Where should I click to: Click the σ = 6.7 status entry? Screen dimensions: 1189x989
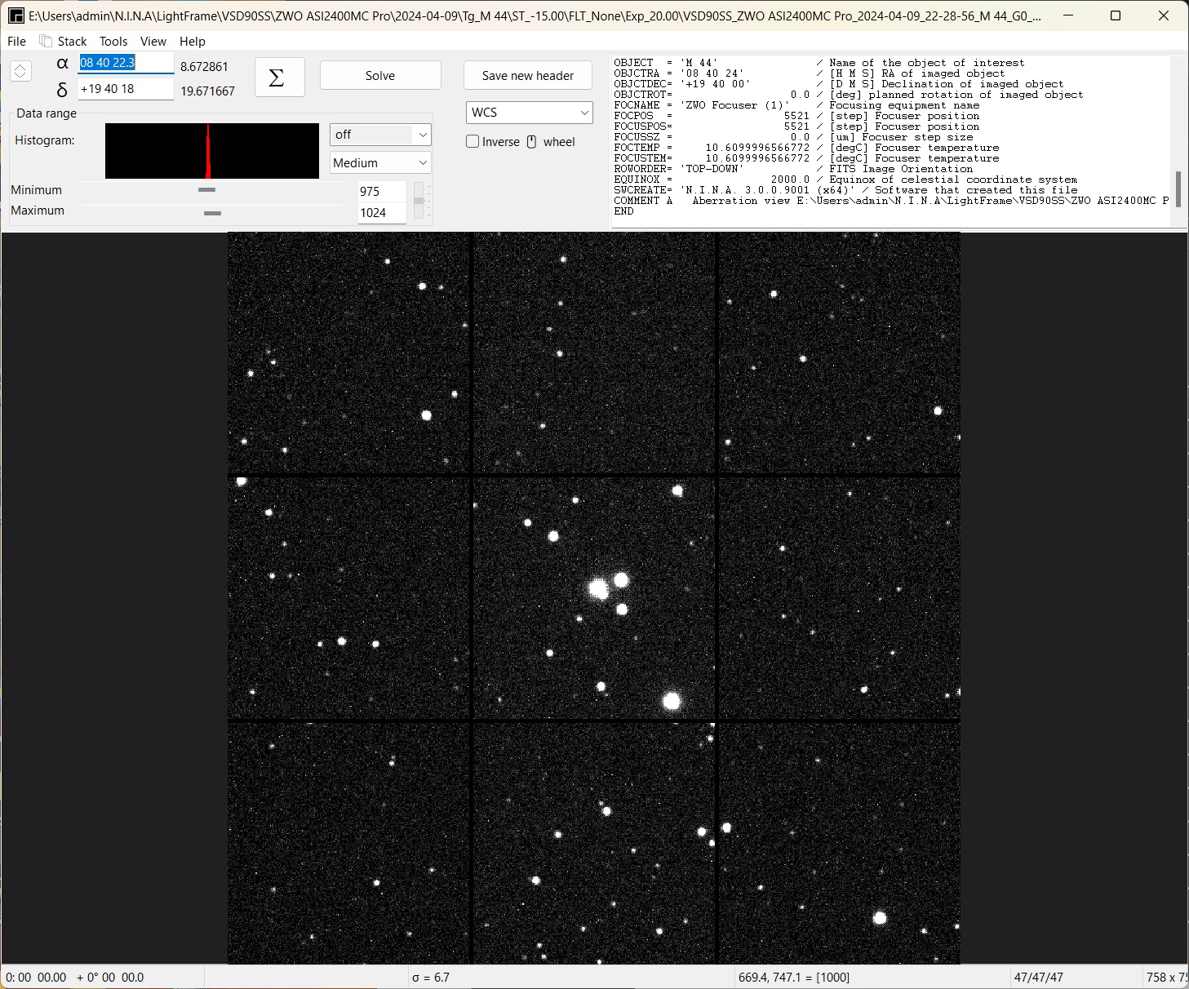[x=431, y=978]
